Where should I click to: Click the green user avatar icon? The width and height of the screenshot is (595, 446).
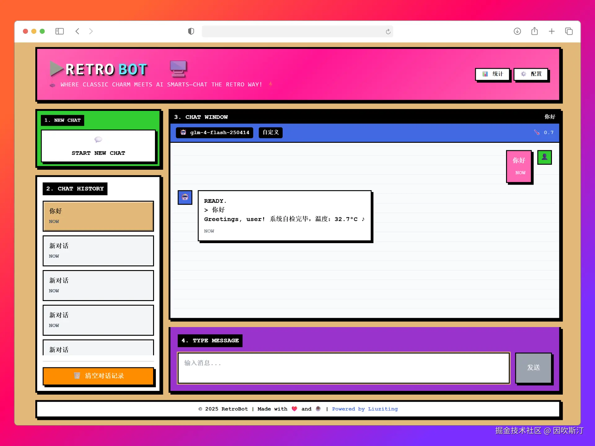(544, 157)
